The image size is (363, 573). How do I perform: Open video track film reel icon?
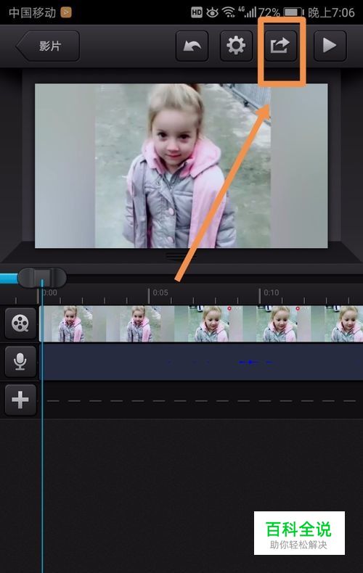20,323
